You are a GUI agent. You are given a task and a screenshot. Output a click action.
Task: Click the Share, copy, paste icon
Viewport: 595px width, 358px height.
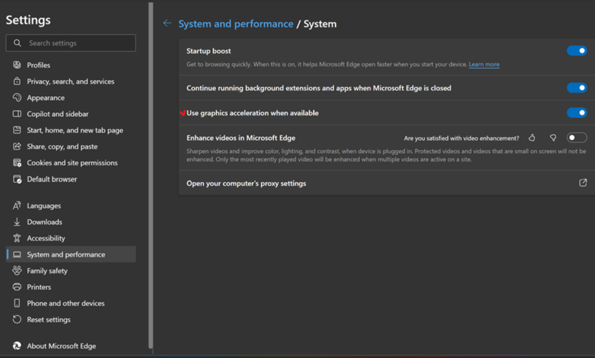pyautogui.click(x=17, y=146)
